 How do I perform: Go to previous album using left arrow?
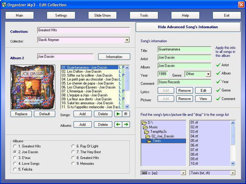point(118,124)
